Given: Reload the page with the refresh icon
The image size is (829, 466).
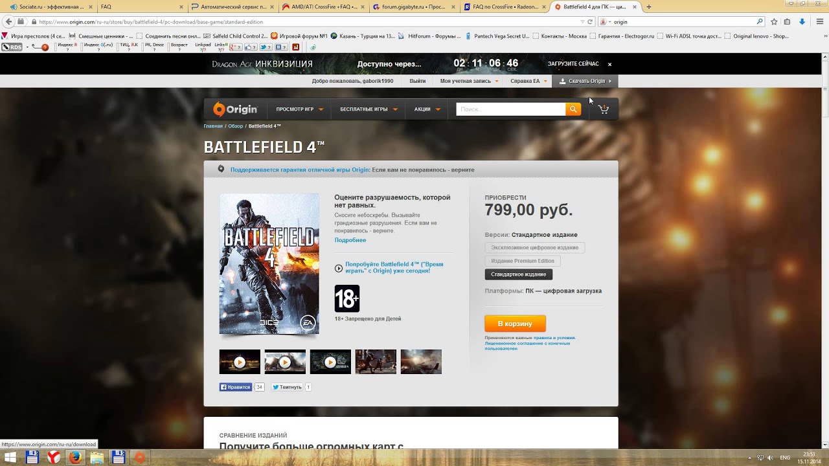Looking at the screenshot, I should click(x=590, y=21).
